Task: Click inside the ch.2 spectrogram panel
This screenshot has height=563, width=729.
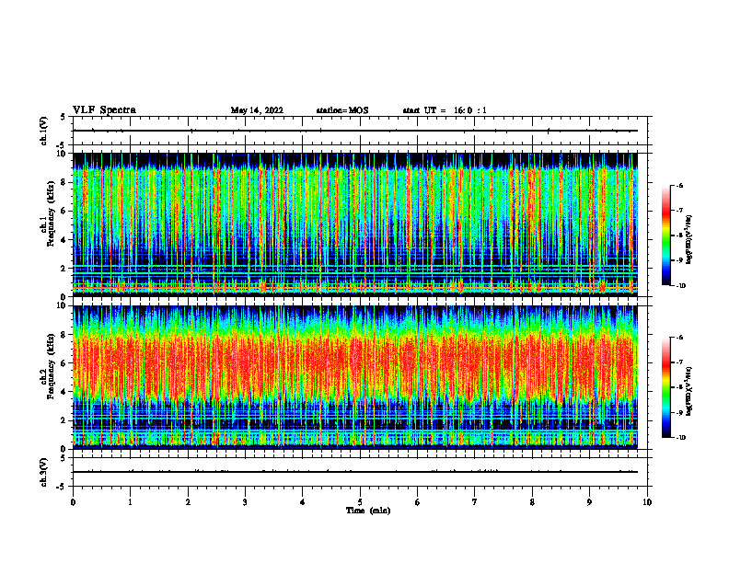Action: [355, 377]
